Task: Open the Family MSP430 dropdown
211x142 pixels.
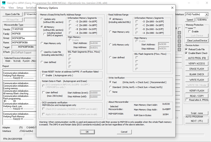Action: 24,34
